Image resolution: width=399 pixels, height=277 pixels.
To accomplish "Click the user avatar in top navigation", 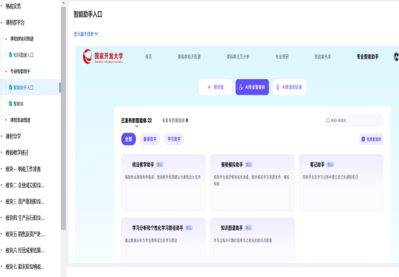I will (396, 57).
